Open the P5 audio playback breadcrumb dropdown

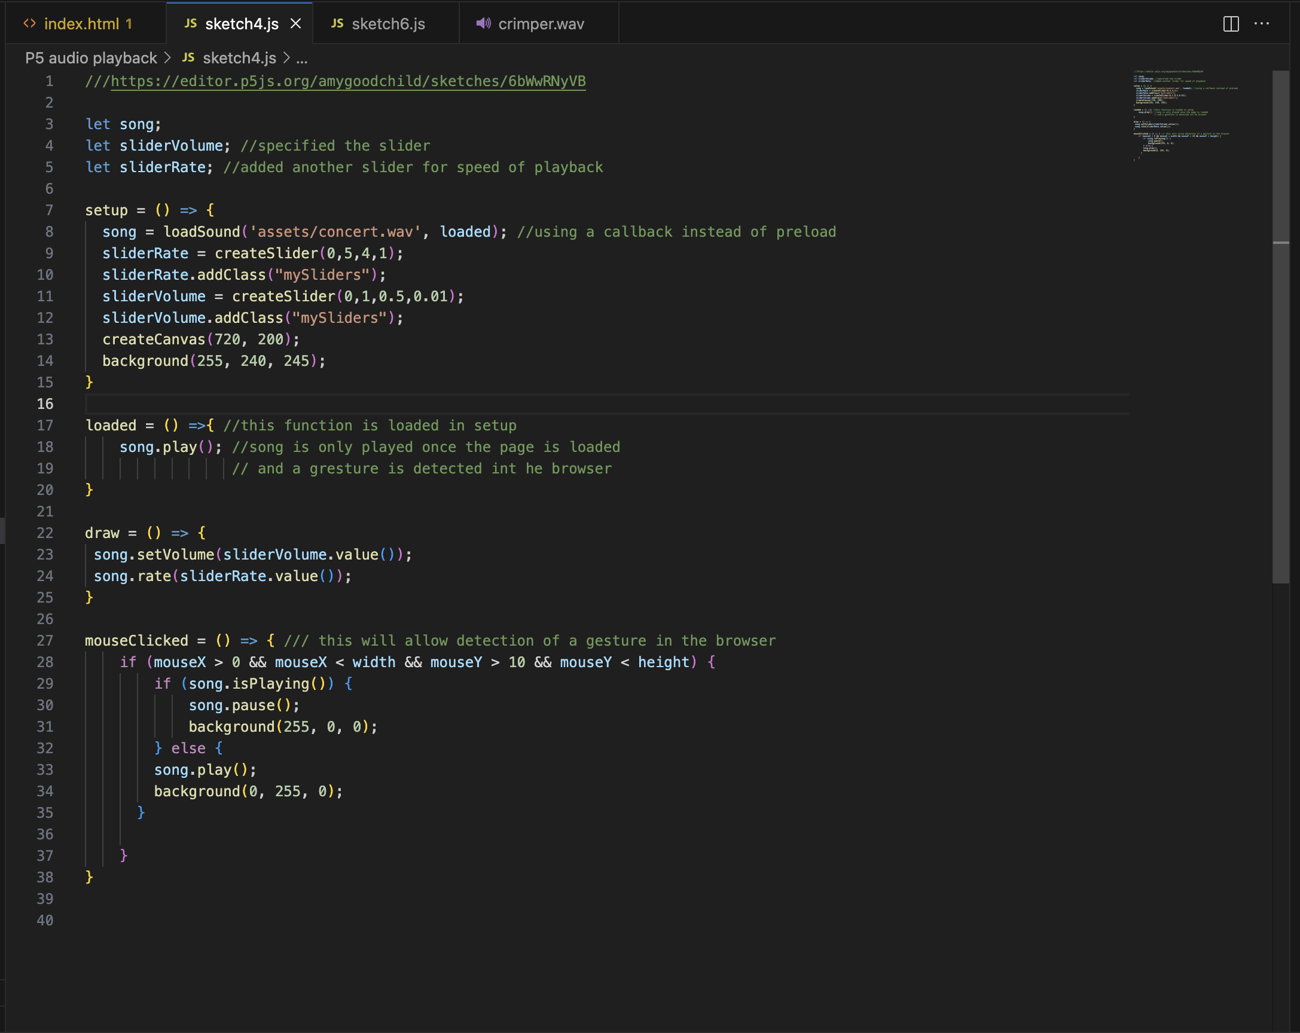pyautogui.click(x=90, y=58)
